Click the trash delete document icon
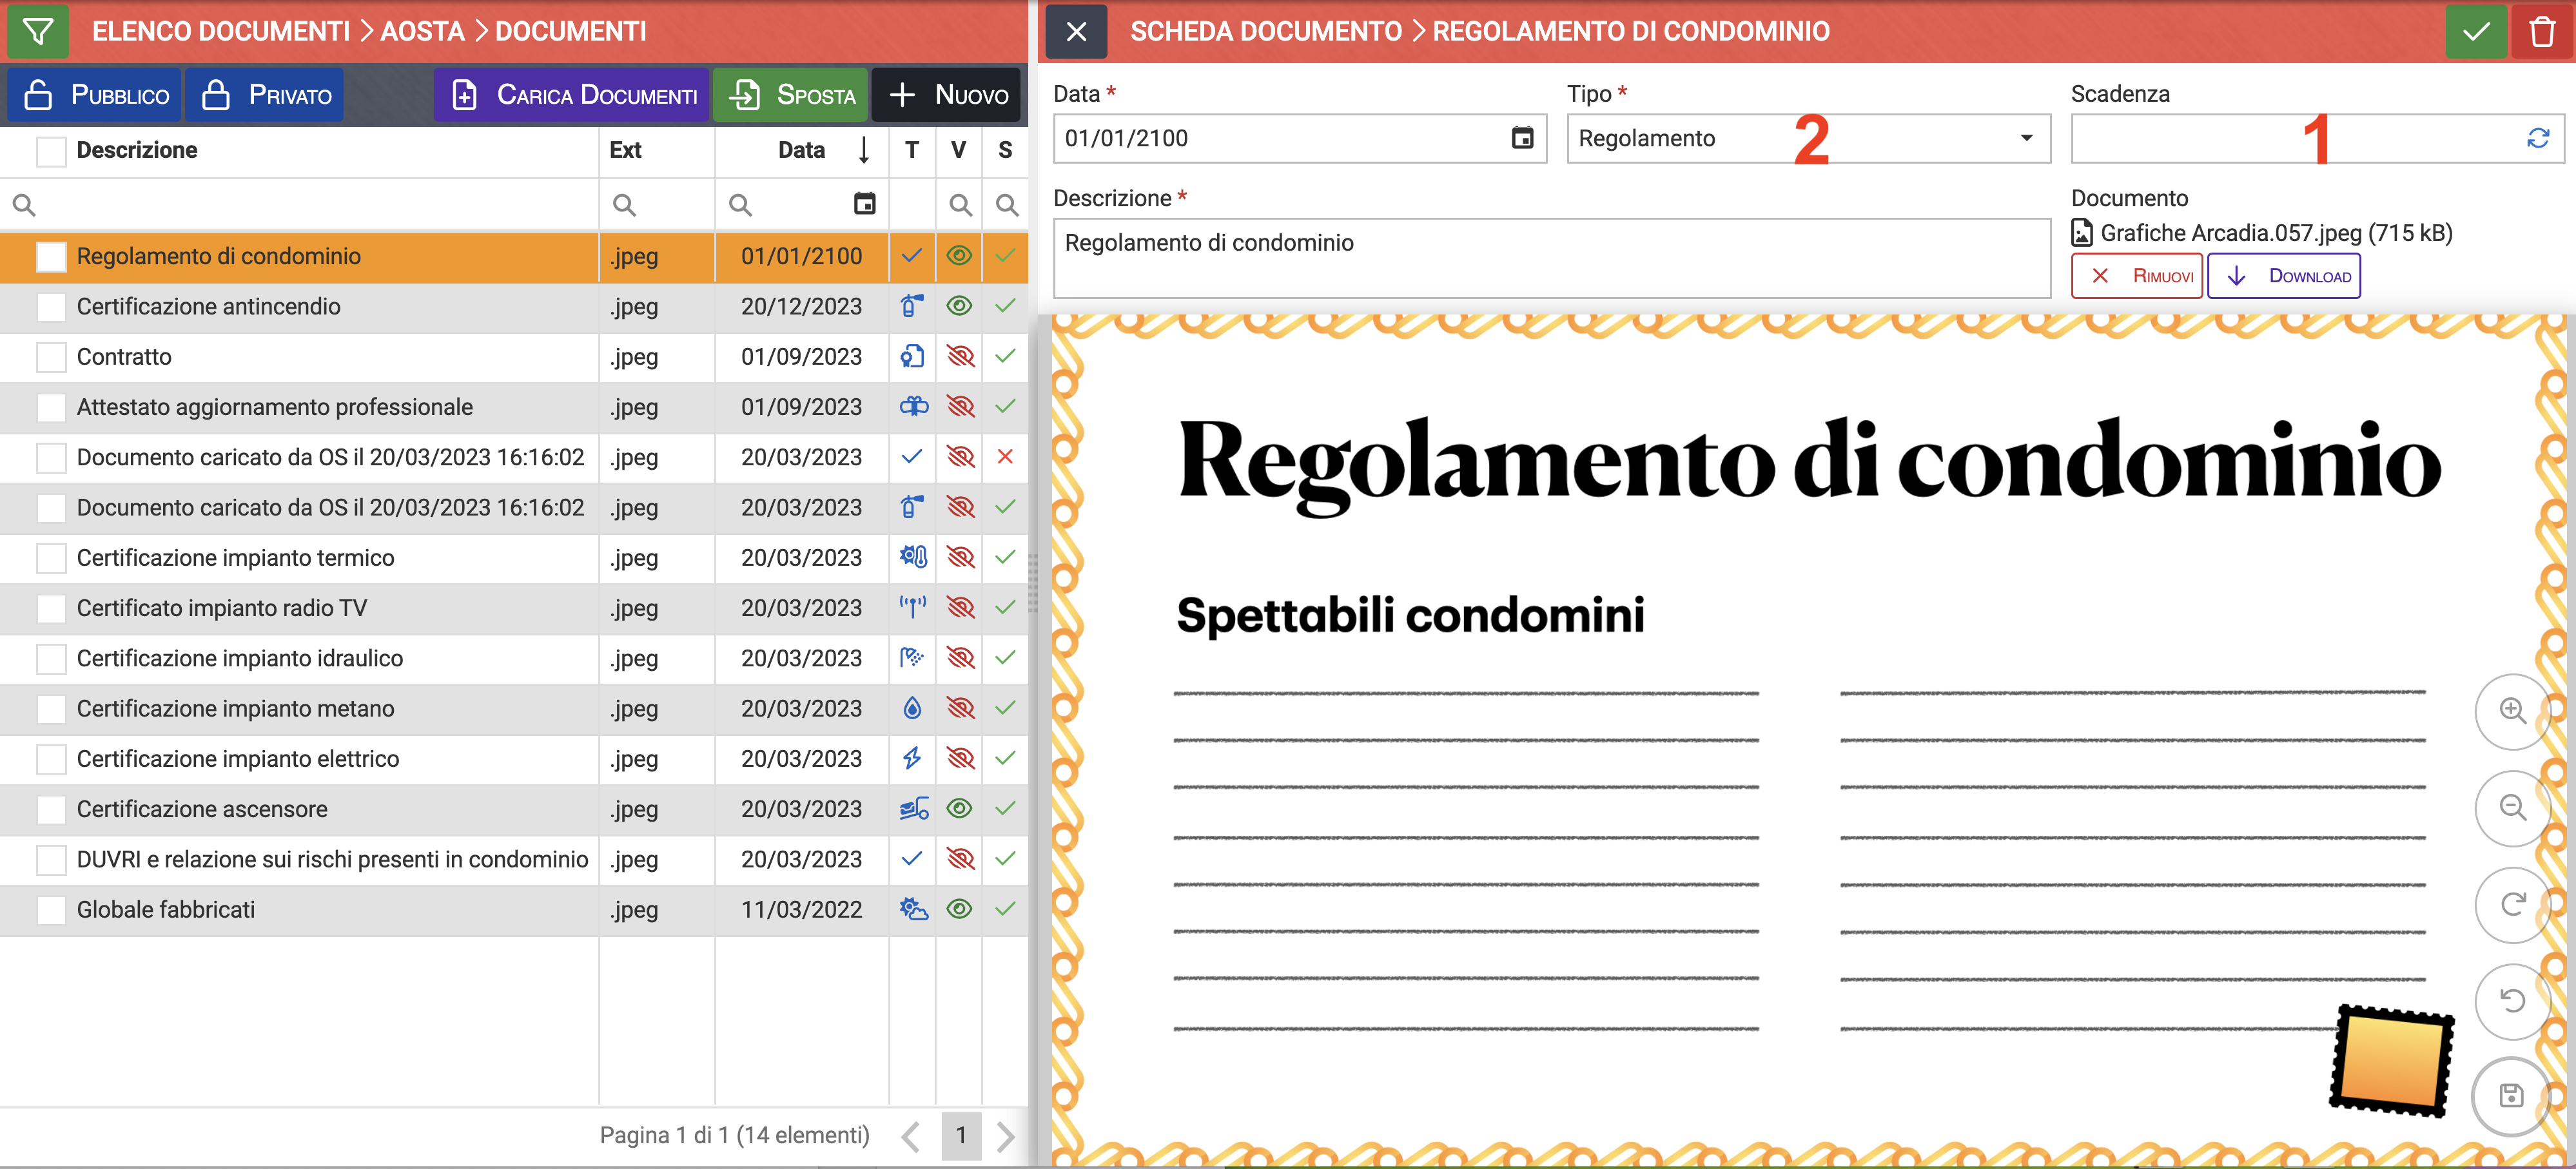Image resolution: width=2576 pixels, height=1169 pixels. (x=2542, y=31)
